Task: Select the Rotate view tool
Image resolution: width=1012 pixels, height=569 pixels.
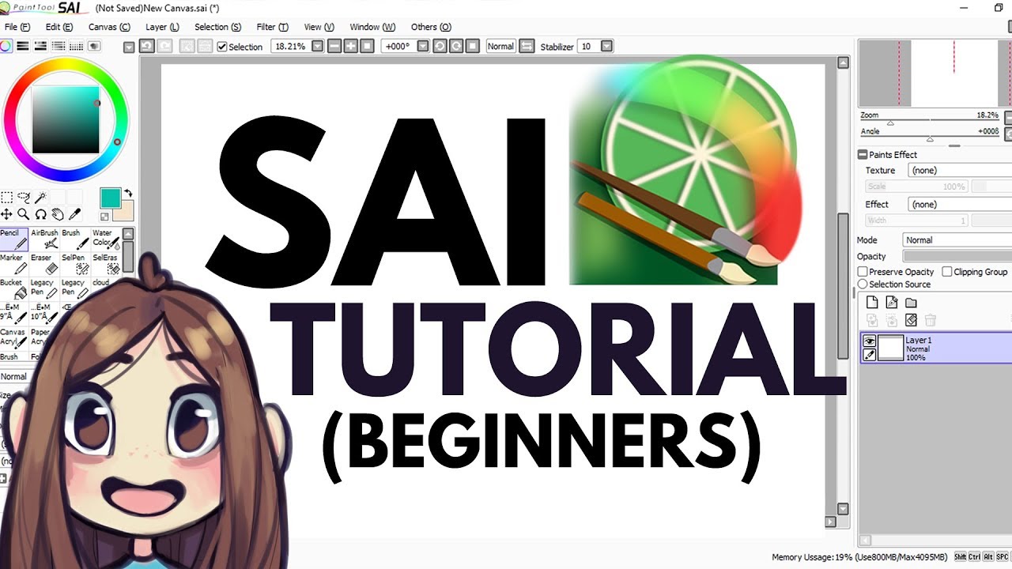Action: pyautogui.click(x=40, y=214)
